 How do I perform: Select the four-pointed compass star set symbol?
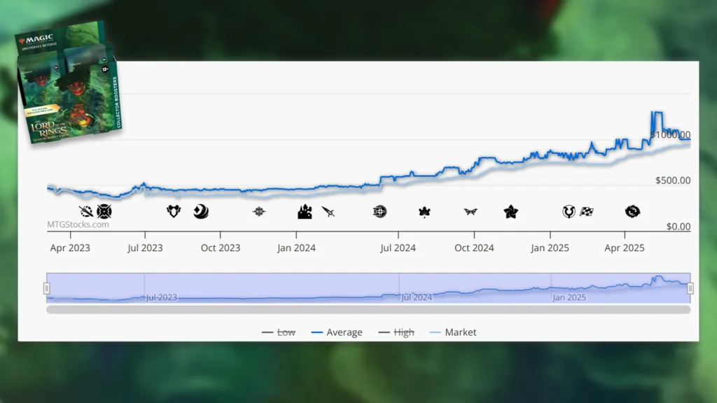260,211
